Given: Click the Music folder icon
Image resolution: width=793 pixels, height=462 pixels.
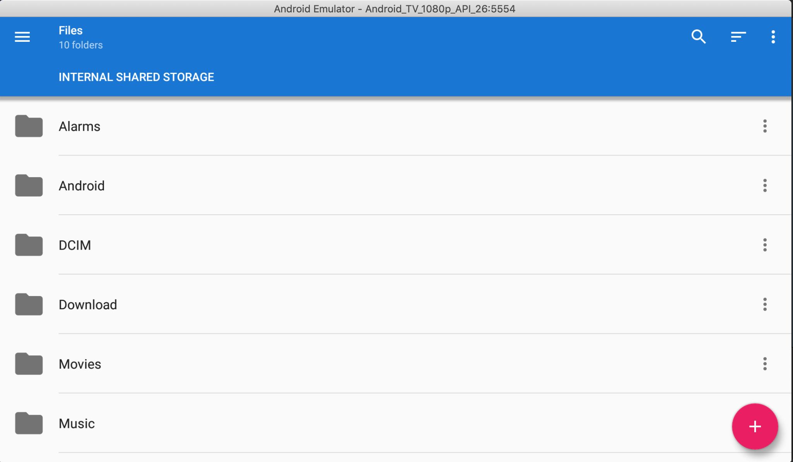Looking at the screenshot, I should pos(29,423).
